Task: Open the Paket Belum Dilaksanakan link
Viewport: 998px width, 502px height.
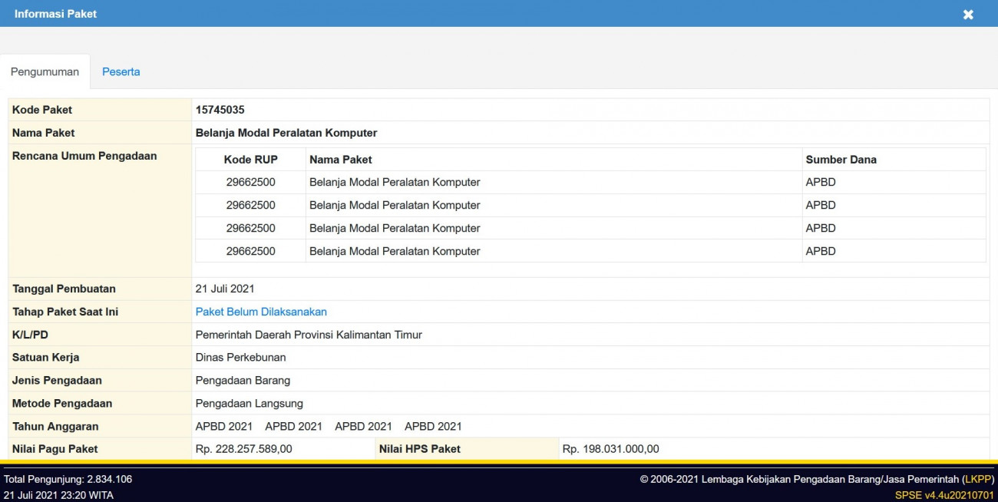Action: [261, 312]
